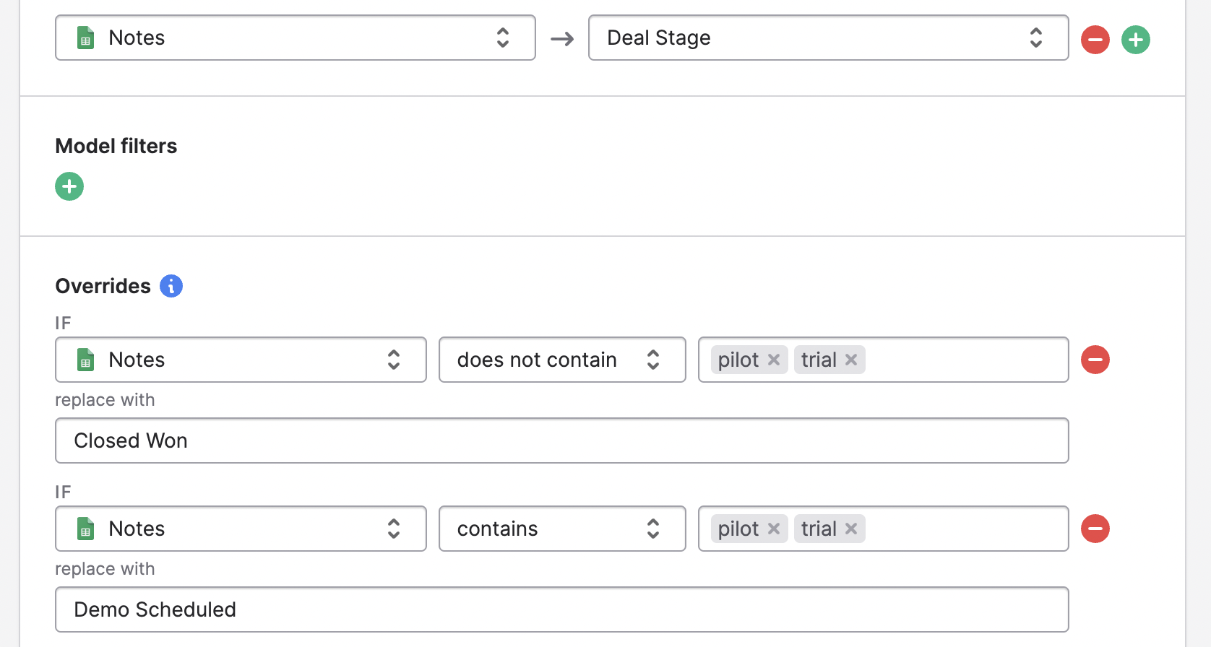Add a new model filter
The image size is (1211, 647).
[x=69, y=186]
